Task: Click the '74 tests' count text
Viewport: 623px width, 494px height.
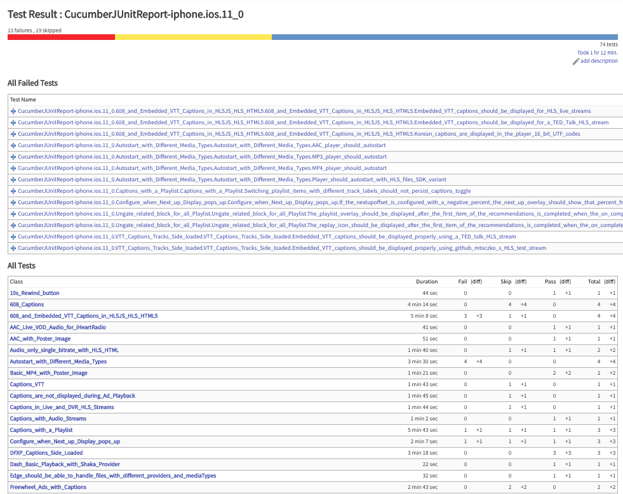Action: click(x=608, y=45)
